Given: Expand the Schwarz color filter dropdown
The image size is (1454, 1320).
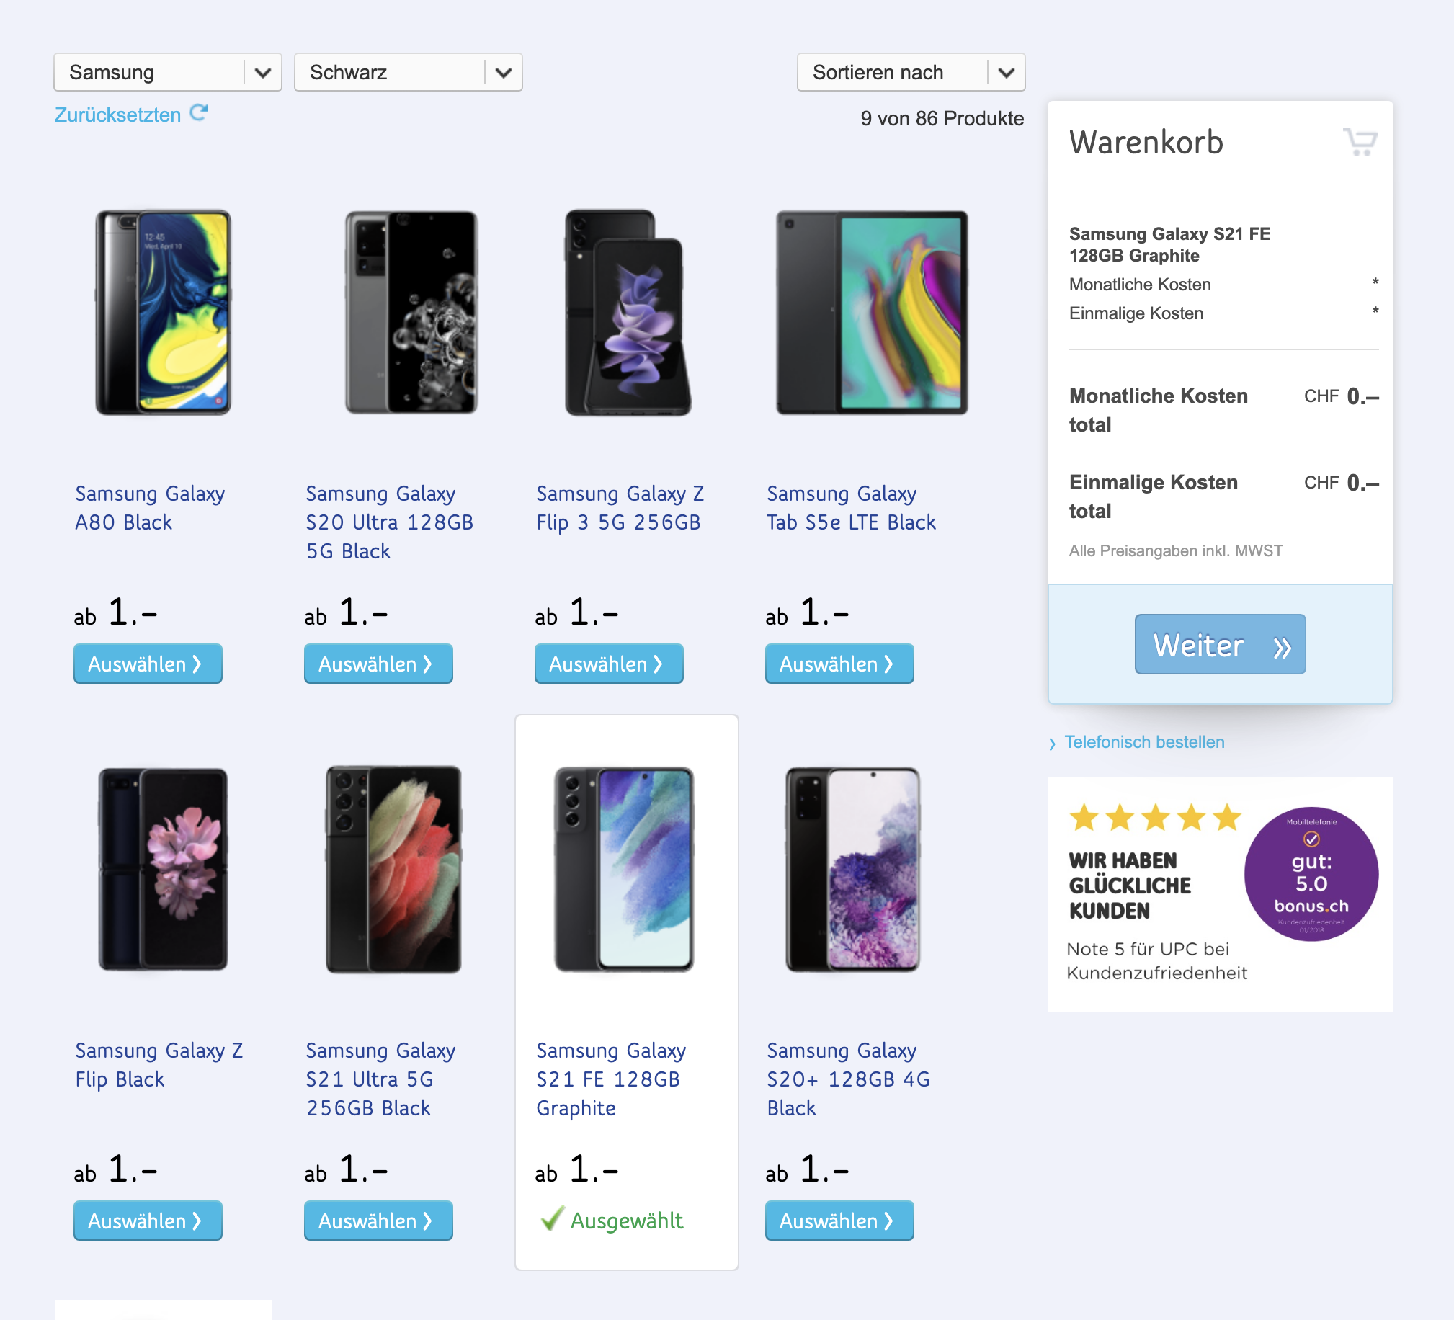Looking at the screenshot, I should point(408,72).
